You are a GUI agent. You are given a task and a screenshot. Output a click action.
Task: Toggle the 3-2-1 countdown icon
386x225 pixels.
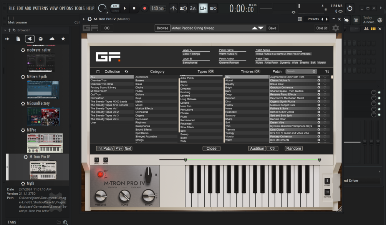click(x=193, y=8)
